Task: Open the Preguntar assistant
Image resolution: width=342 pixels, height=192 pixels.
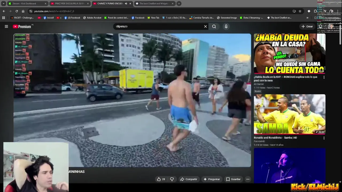Action: point(211,179)
